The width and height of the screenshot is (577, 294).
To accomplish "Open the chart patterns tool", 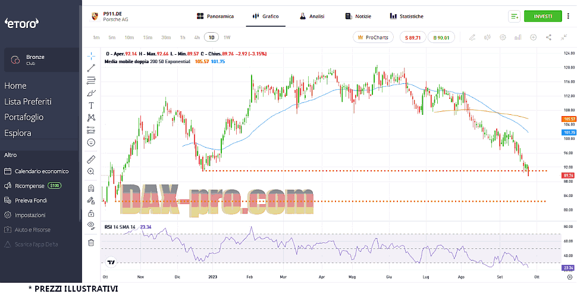I will pyautogui.click(x=91, y=118).
